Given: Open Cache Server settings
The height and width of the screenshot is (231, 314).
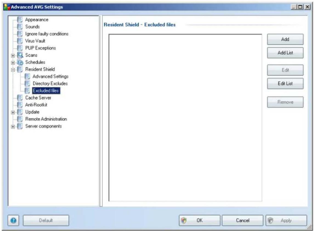Looking at the screenshot, I should [38, 98].
